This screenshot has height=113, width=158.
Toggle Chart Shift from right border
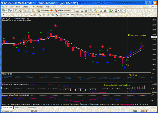pos(105,11)
